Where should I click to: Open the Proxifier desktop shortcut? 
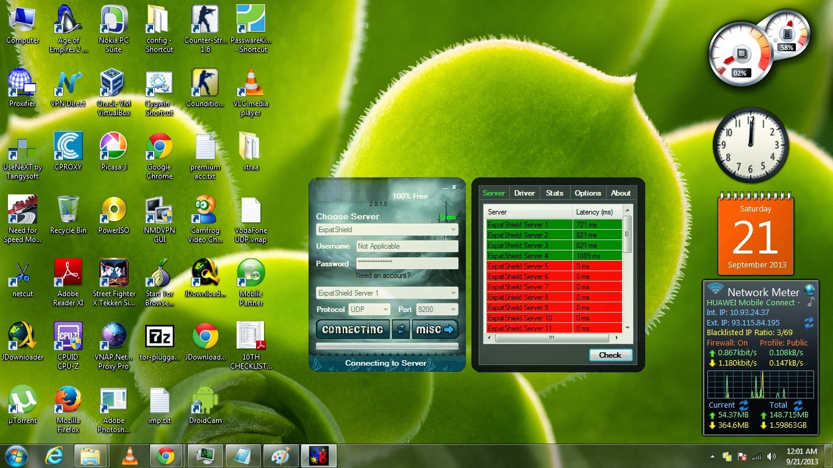coord(23,88)
